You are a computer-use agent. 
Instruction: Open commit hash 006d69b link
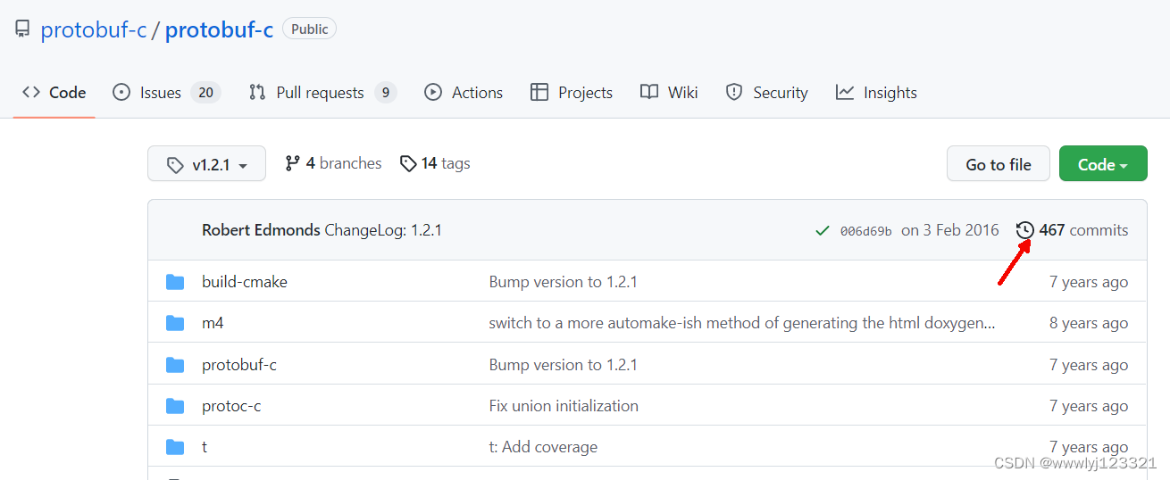pyautogui.click(x=865, y=231)
